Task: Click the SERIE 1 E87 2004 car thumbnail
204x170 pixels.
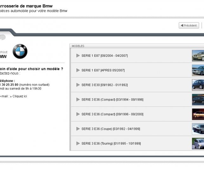Action: coord(198,56)
